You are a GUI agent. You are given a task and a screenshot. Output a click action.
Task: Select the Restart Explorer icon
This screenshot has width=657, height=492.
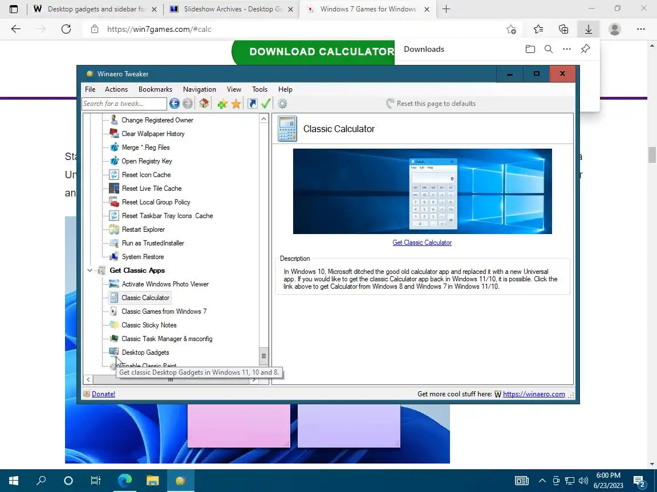(114, 229)
